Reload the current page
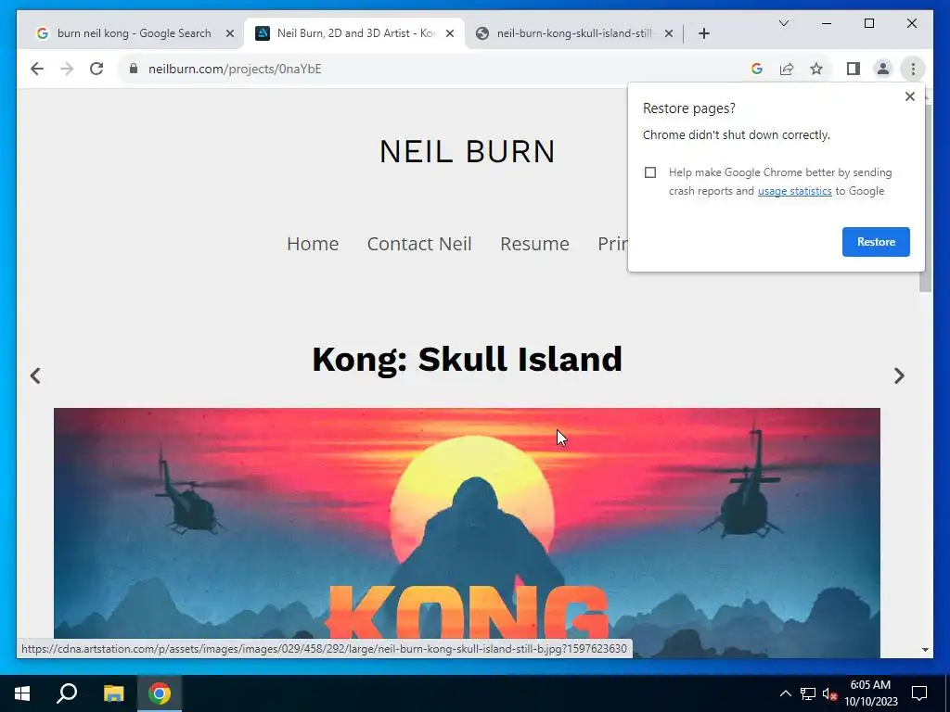This screenshot has width=950, height=712. point(96,69)
